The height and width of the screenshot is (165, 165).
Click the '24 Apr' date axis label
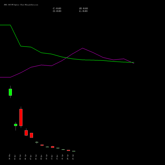[73, 157]
